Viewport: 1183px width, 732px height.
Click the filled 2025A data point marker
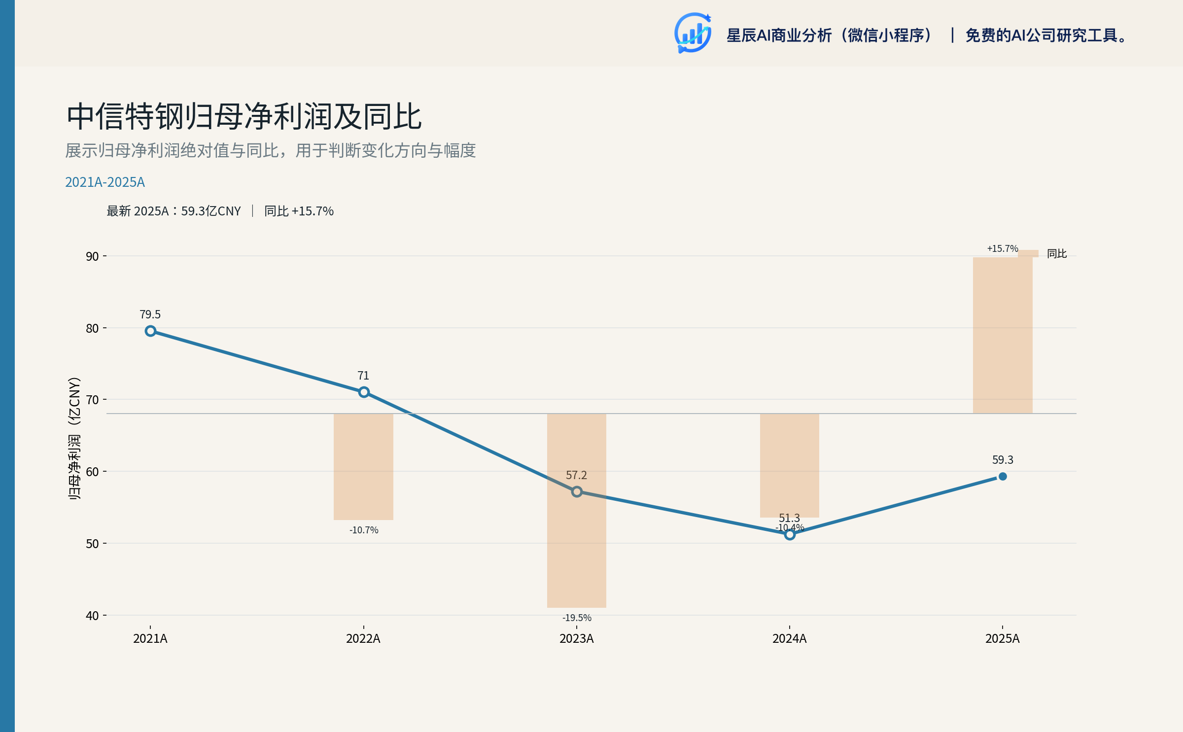1003,477
